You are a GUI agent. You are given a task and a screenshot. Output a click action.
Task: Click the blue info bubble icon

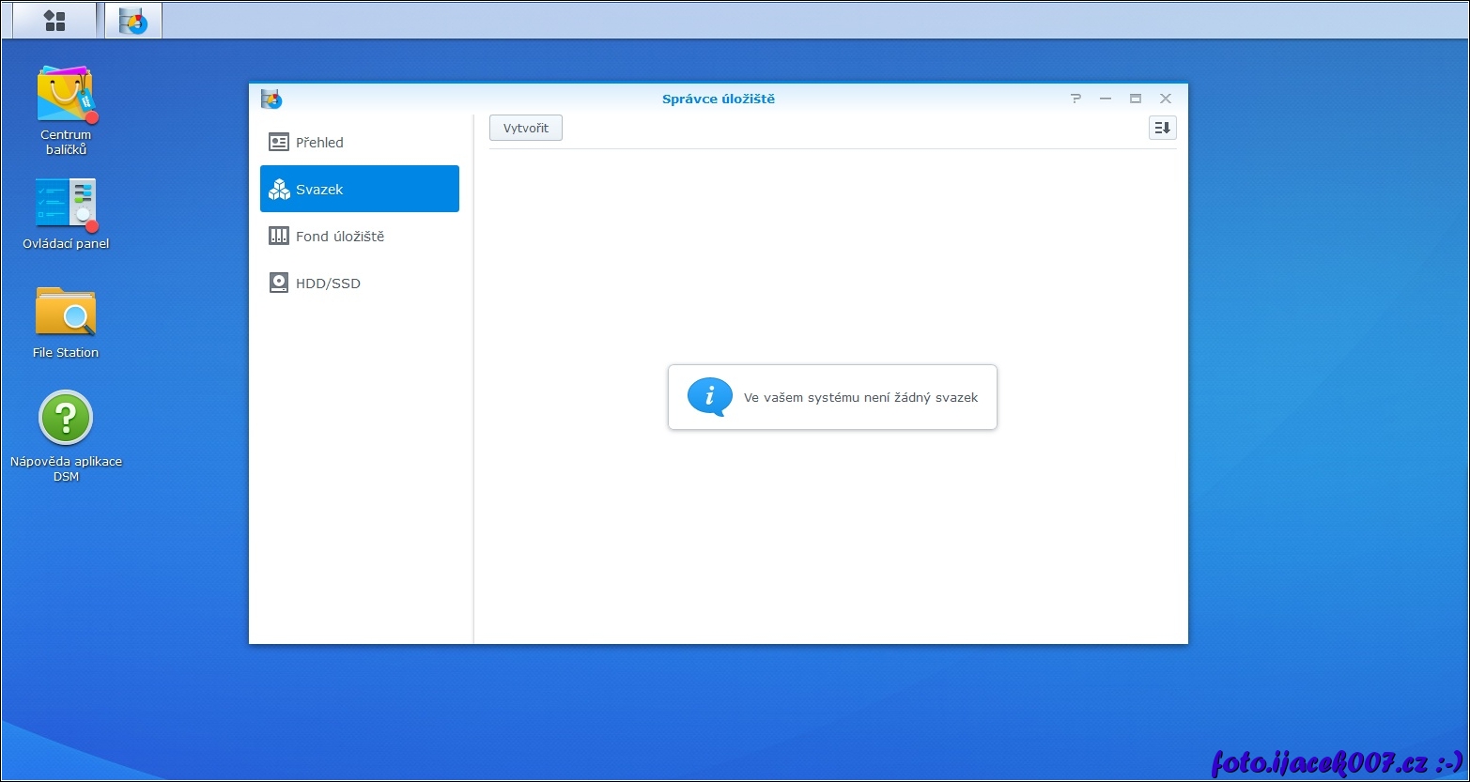click(709, 397)
